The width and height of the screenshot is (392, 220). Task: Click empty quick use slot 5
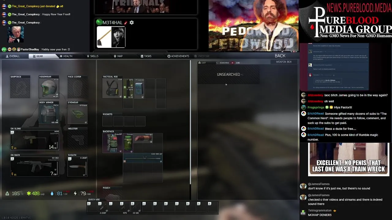click(158, 207)
